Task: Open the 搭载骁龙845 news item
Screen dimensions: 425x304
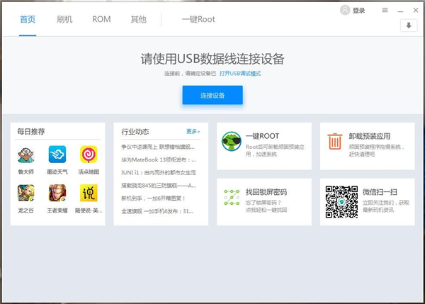Action: [x=159, y=186]
